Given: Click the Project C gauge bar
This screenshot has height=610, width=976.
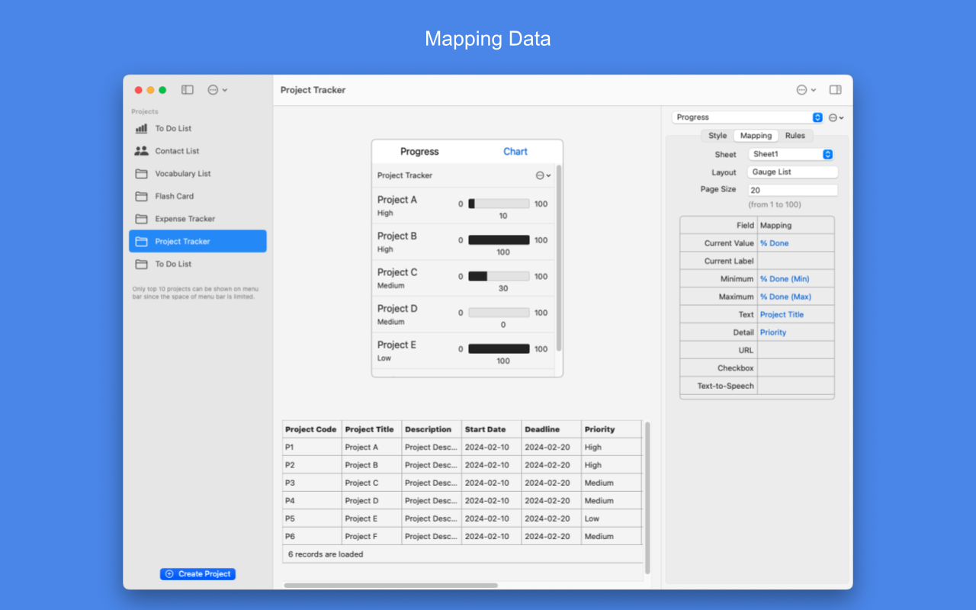Looking at the screenshot, I should 499,276.
